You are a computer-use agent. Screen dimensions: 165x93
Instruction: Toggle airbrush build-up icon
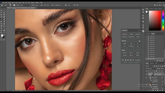pos(53,5)
